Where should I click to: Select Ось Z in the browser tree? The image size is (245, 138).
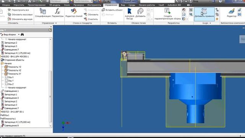[x=9, y=84]
